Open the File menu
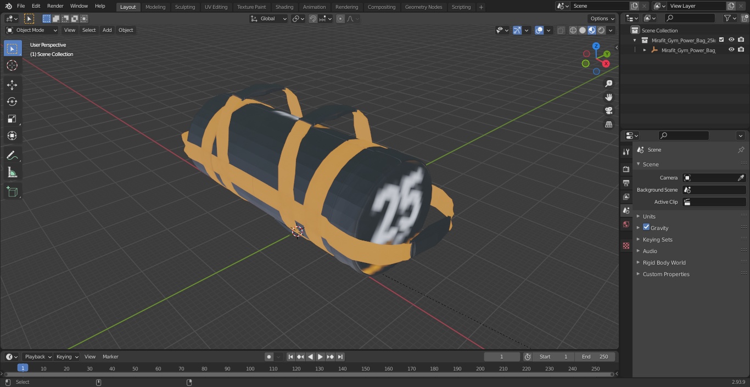Image resolution: width=750 pixels, height=387 pixels. click(x=21, y=6)
